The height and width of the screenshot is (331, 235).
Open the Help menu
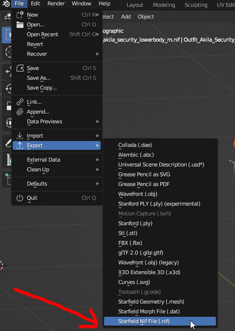[x=105, y=3]
